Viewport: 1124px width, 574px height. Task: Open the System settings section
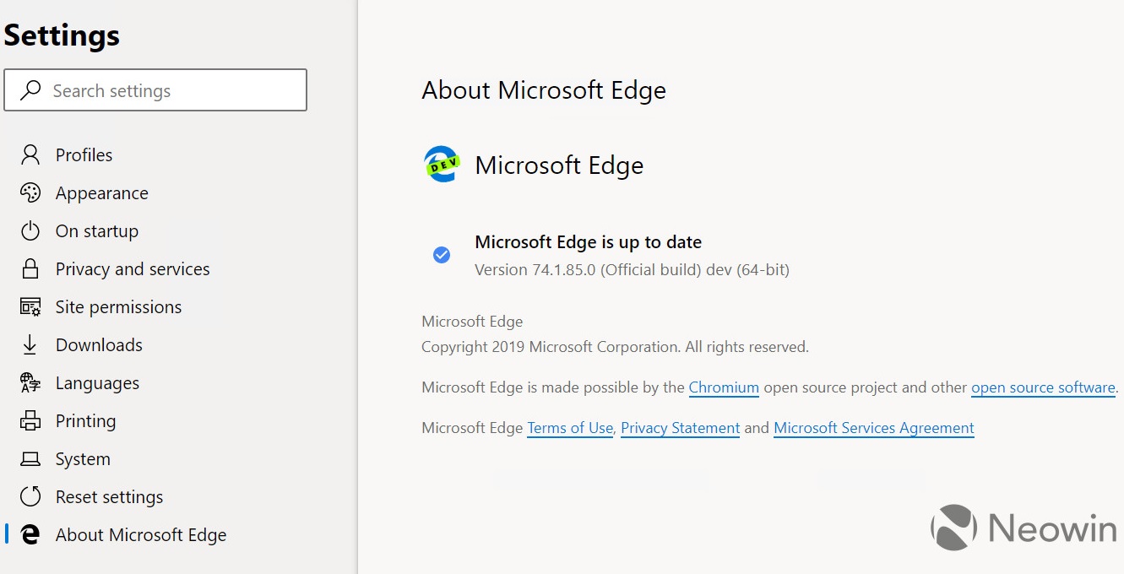(83, 458)
